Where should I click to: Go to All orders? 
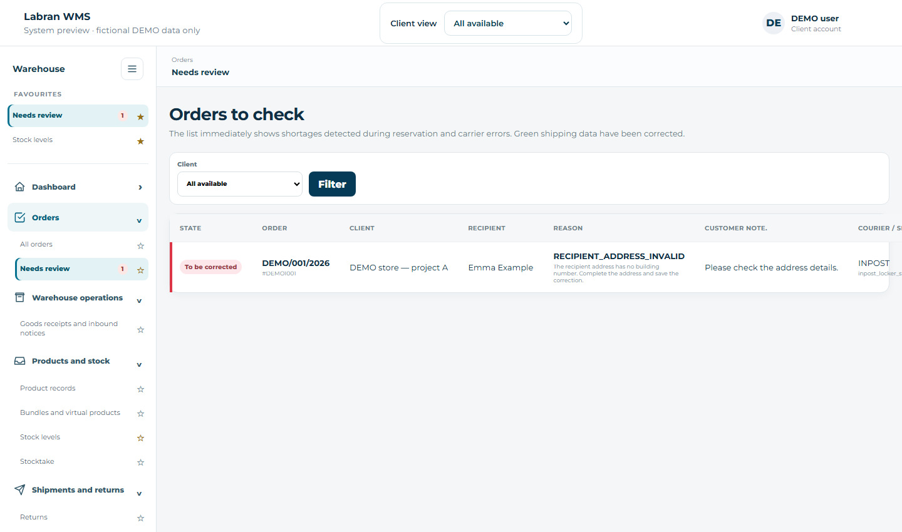[36, 244]
